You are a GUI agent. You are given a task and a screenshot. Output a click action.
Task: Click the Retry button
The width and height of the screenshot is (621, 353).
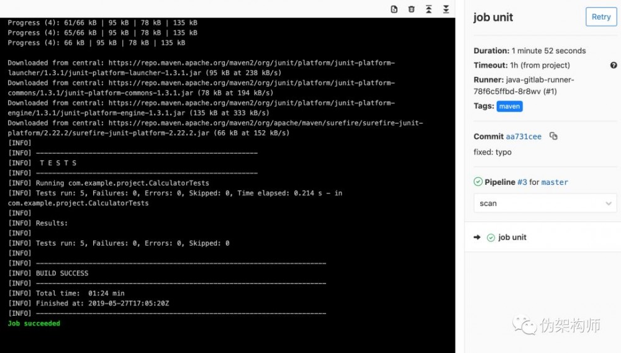click(x=601, y=17)
